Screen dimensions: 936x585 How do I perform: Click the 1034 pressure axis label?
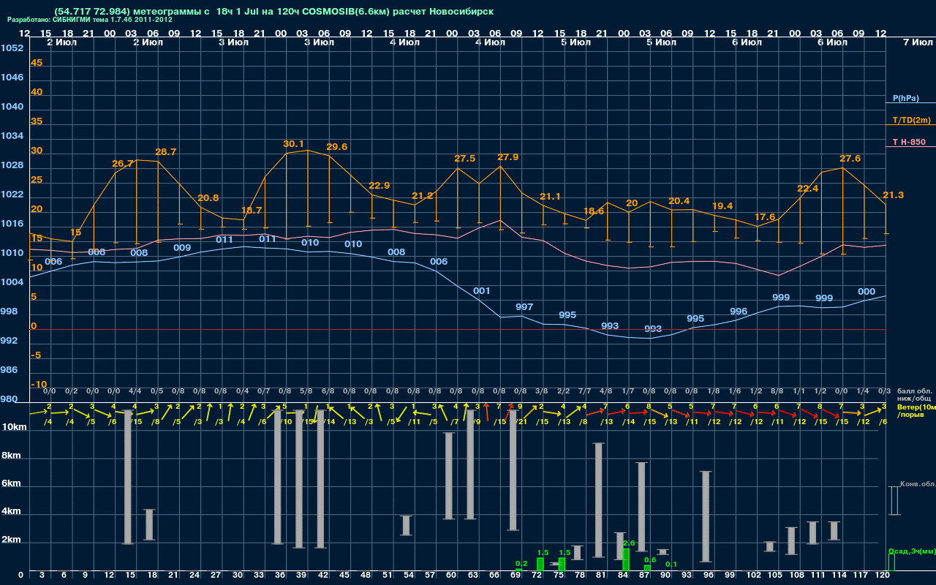point(12,136)
